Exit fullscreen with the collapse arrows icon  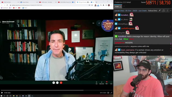(111, 93)
